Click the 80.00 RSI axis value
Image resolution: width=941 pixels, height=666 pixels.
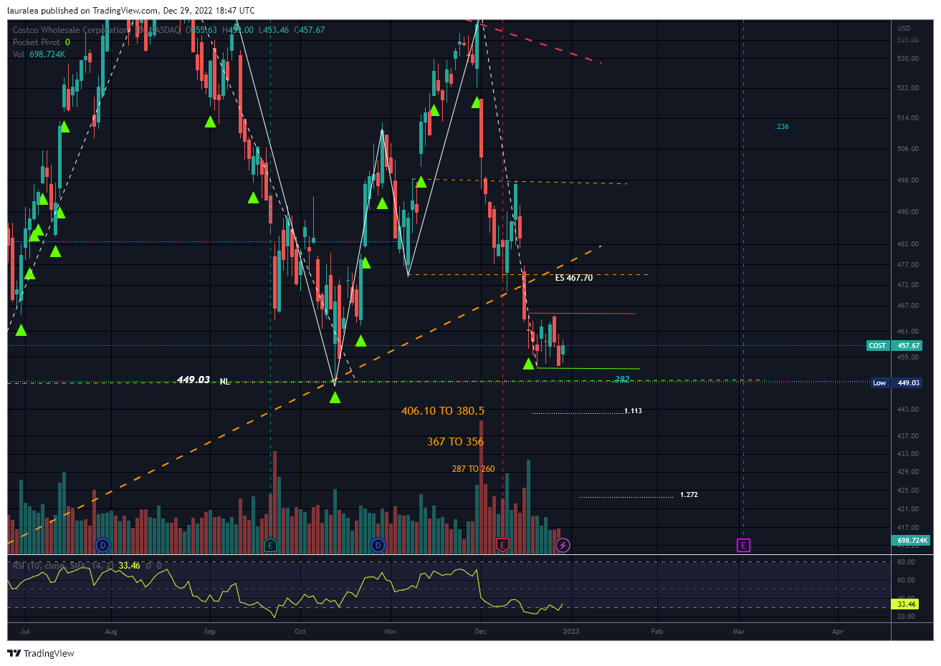(x=906, y=562)
